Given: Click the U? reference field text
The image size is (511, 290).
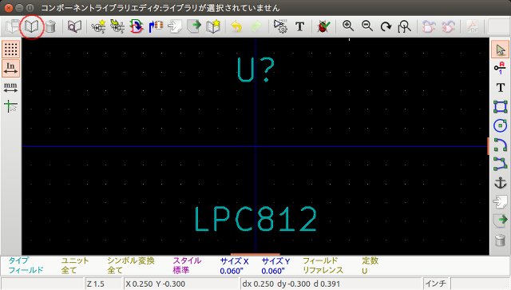Looking at the screenshot, I should click(x=255, y=70).
